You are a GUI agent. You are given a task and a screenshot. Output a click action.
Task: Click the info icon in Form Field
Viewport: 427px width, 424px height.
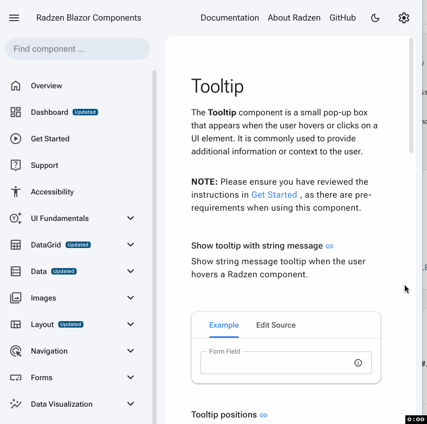click(x=358, y=362)
